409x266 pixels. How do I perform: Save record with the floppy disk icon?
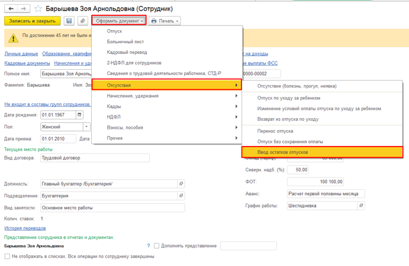point(69,21)
